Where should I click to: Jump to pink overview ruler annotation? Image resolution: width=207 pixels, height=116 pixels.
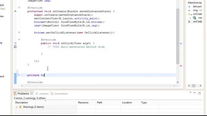pyautogui.click(x=181, y=66)
